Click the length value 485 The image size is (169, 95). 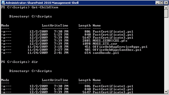87,50
